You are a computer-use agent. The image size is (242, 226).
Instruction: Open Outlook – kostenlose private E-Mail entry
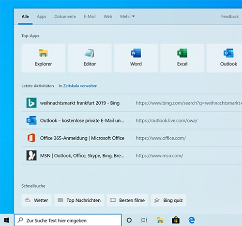[x=132, y=120]
